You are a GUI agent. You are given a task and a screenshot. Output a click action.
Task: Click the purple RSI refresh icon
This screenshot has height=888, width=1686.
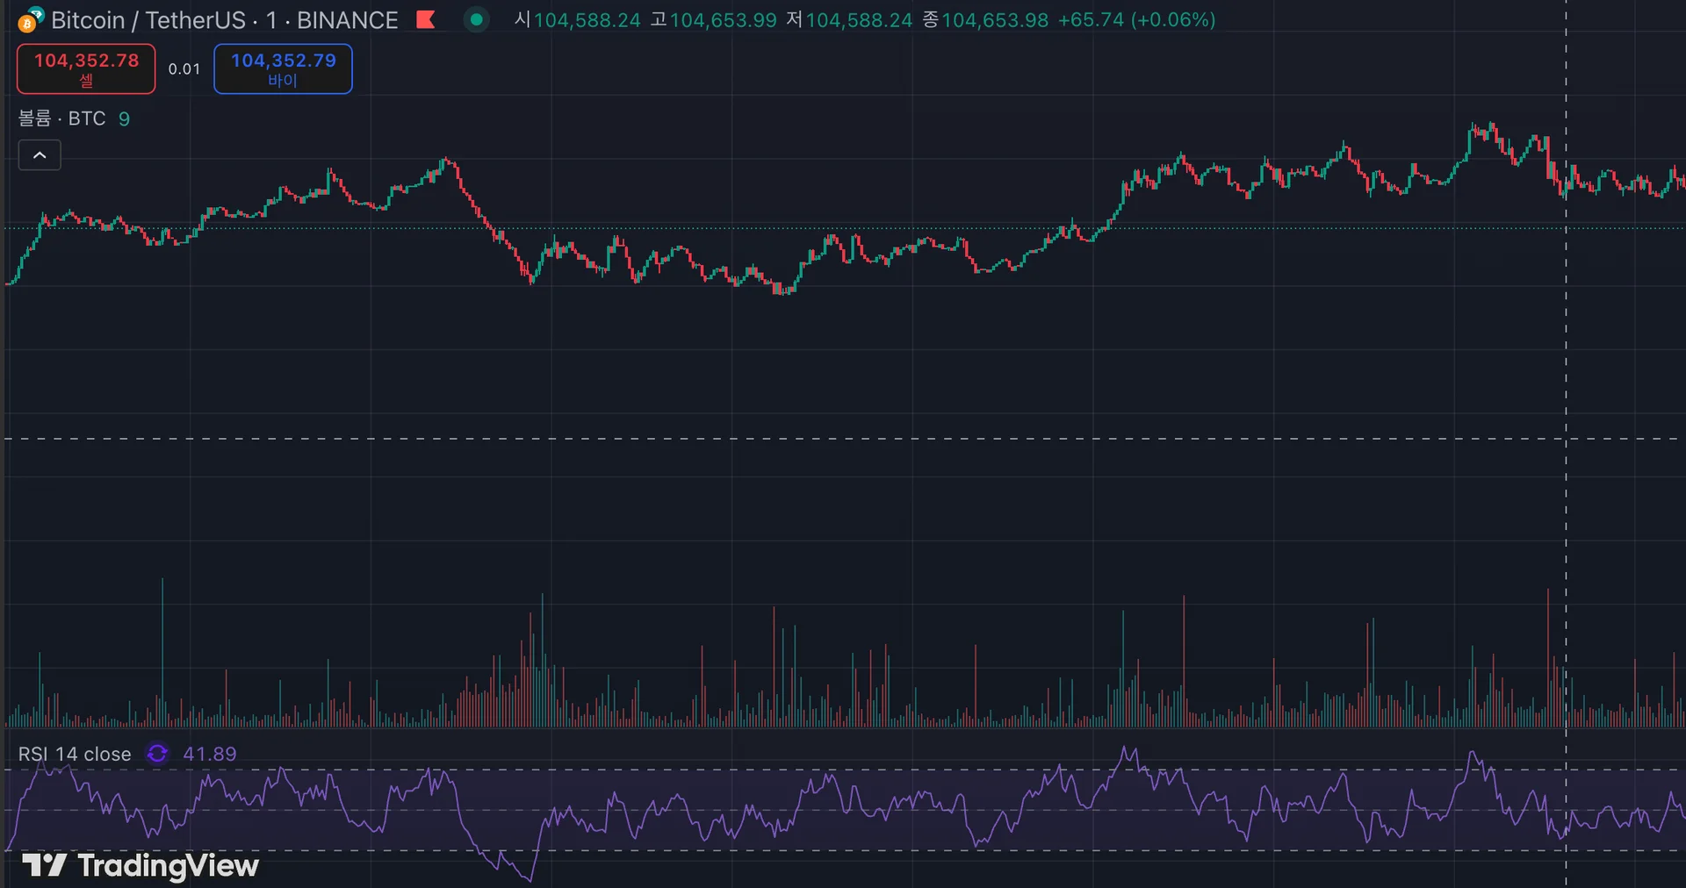click(x=157, y=754)
